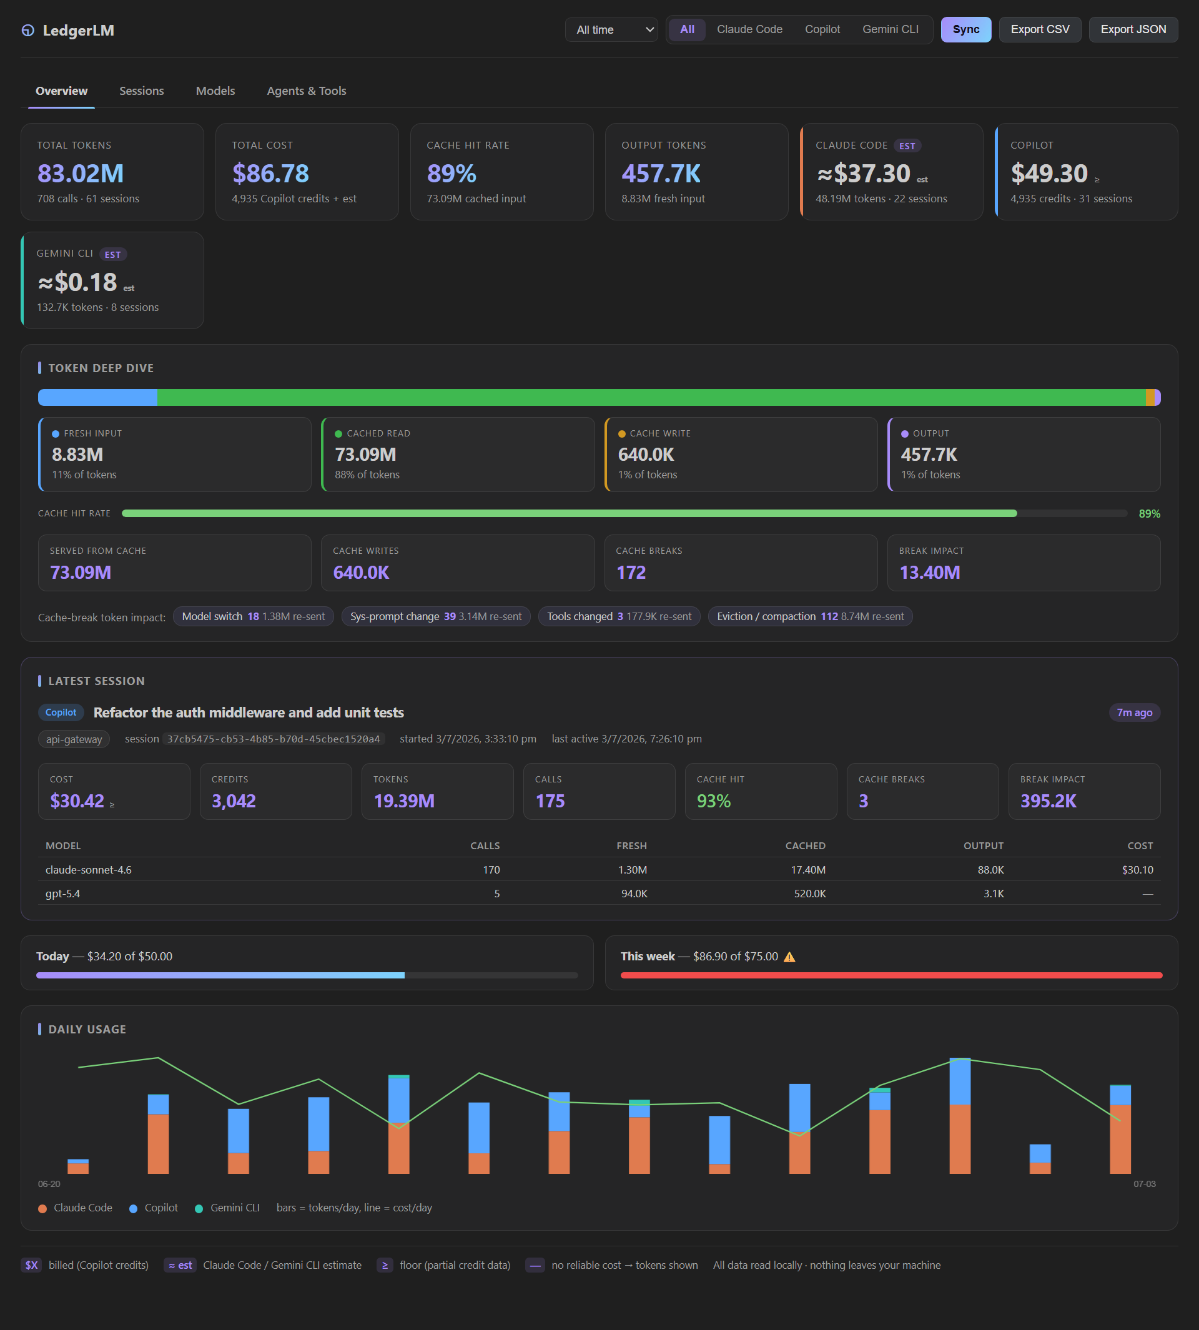Click the Served From Cache 73.09M value
The height and width of the screenshot is (1330, 1199).
81,572
